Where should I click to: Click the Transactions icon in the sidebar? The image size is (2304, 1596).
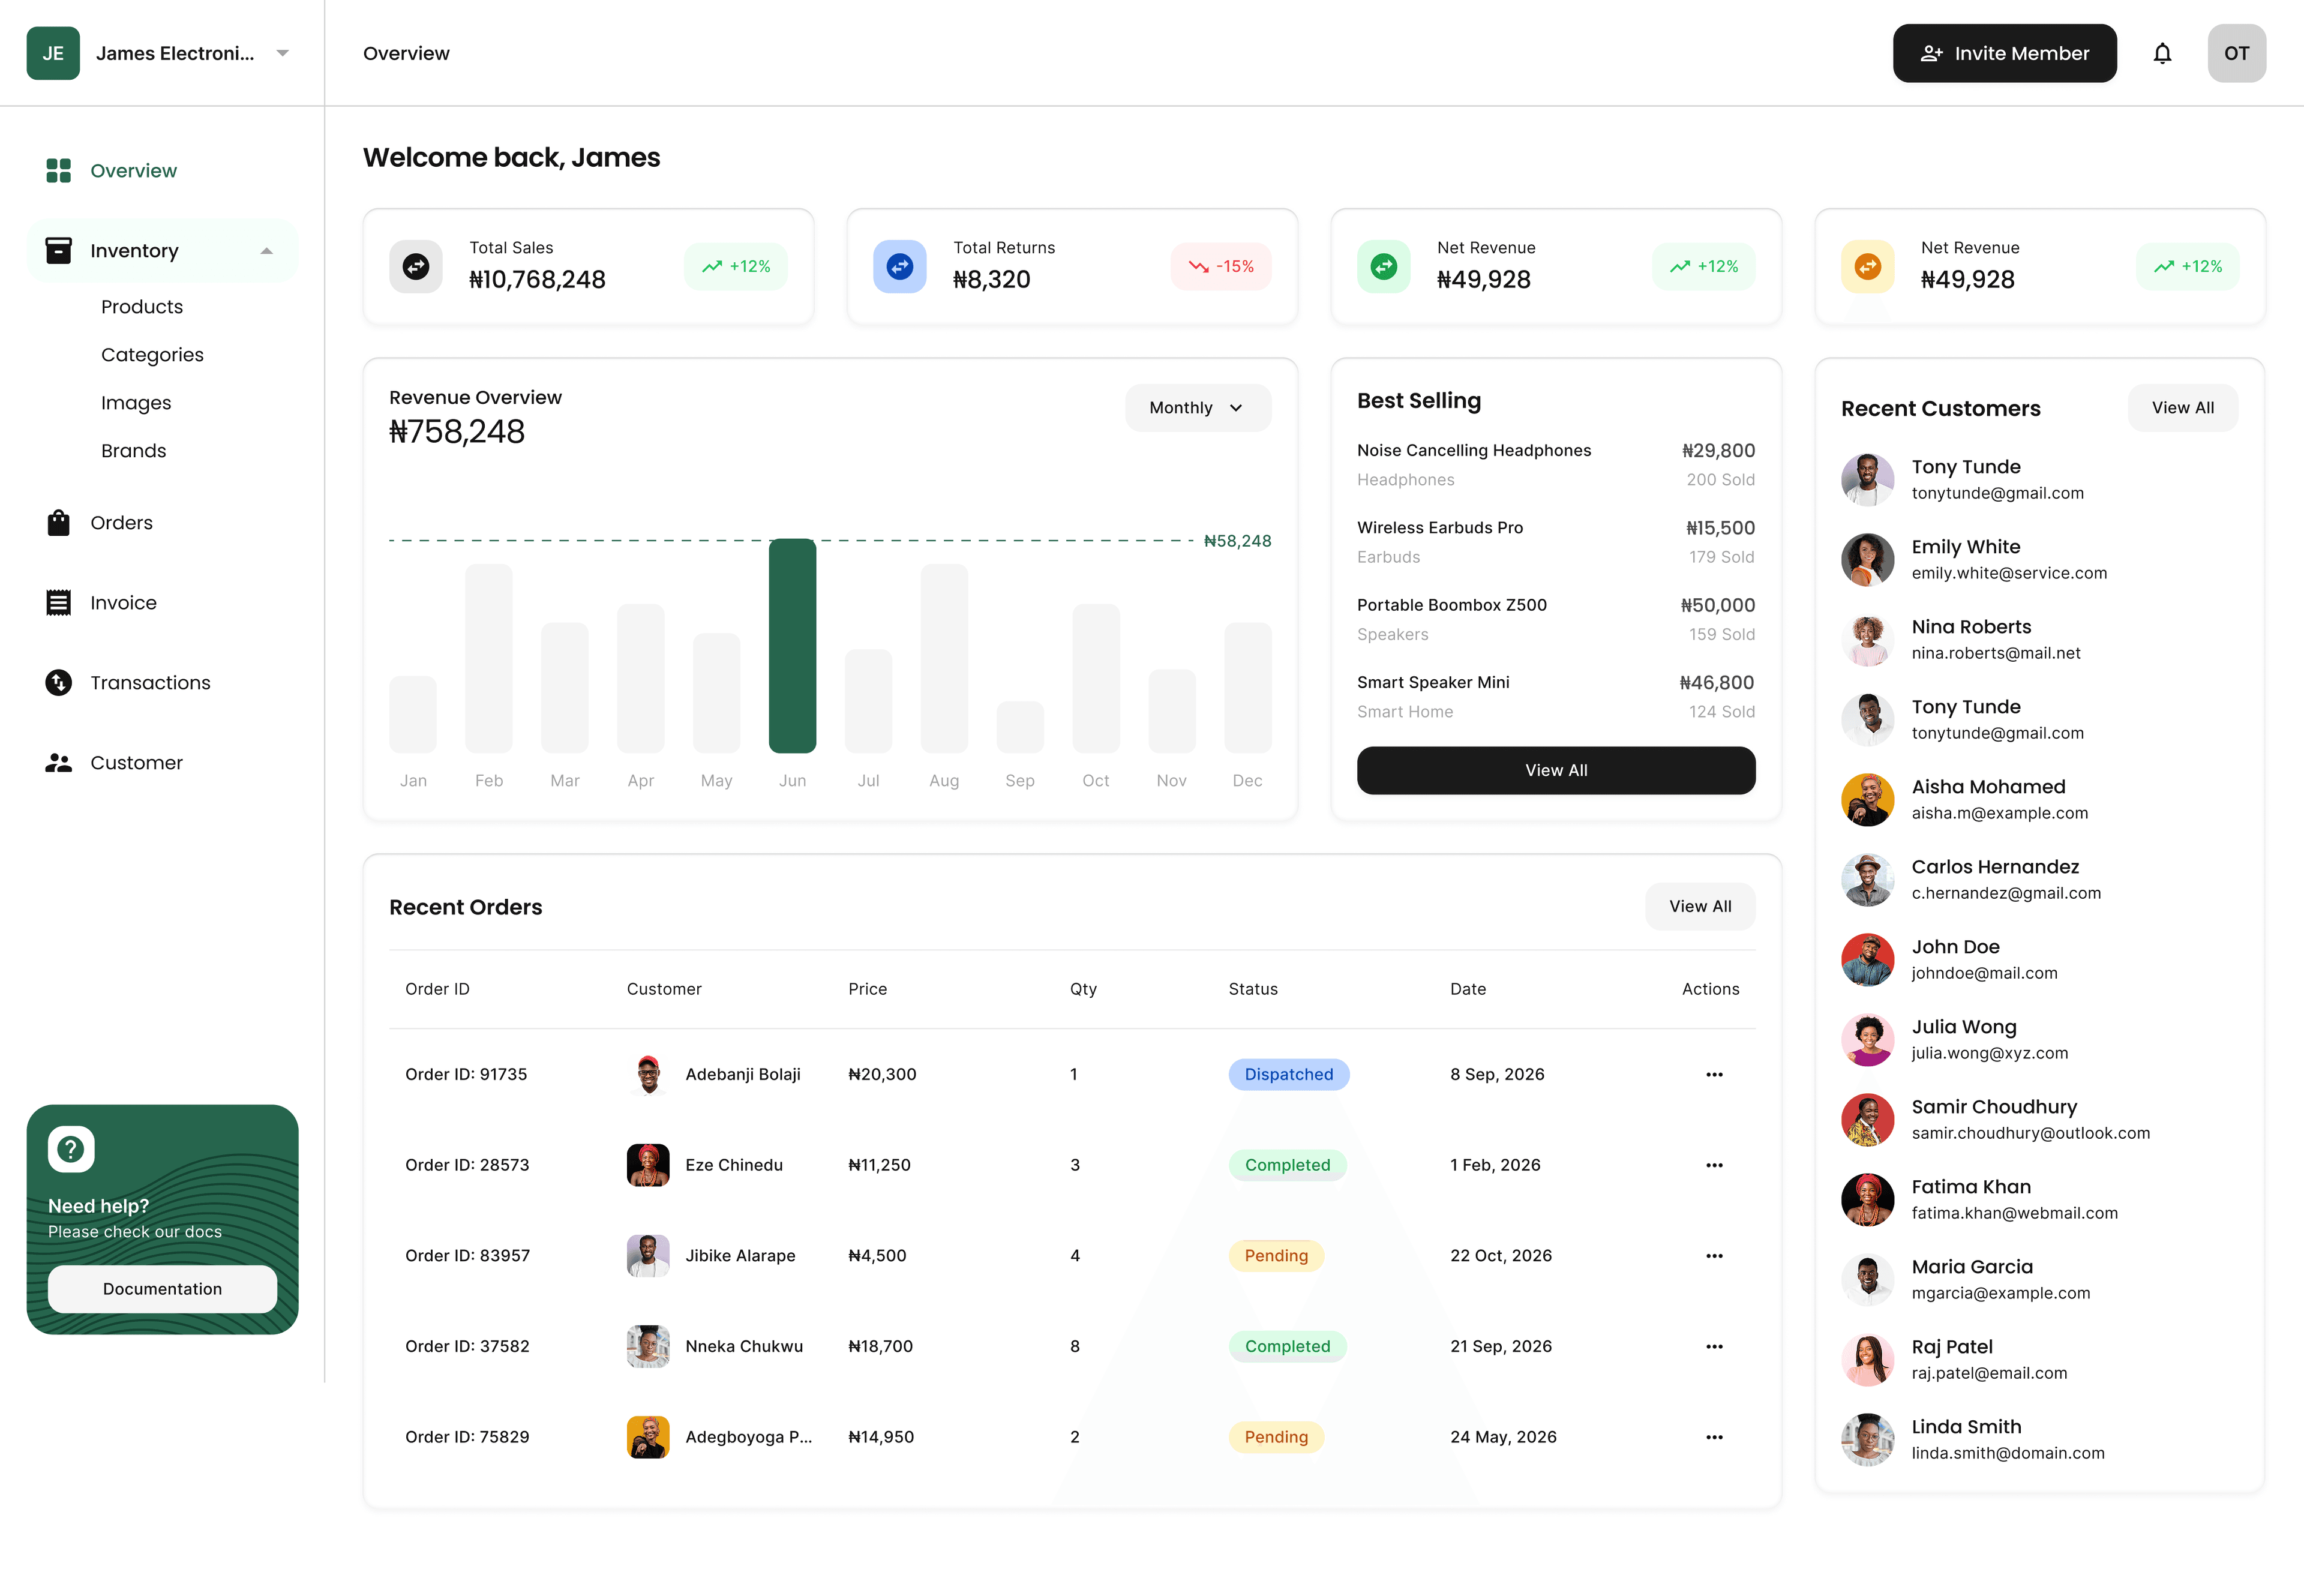pos(58,682)
